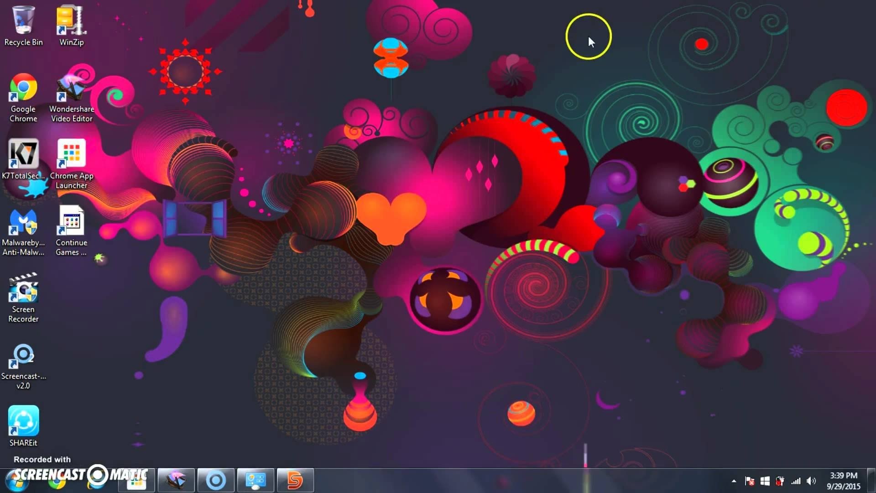The width and height of the screenshot is (876, 493).
Task: Select the Screencast-O-Matic v2.0 shortcut
Action: (23, 355)
